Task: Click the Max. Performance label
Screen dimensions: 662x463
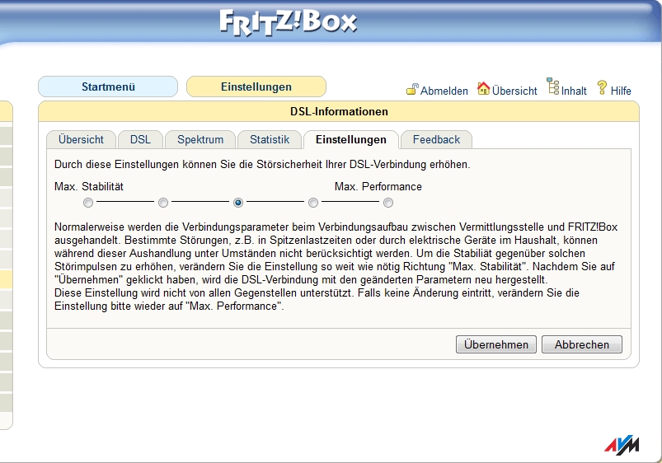Action: [x=378, y=186]
